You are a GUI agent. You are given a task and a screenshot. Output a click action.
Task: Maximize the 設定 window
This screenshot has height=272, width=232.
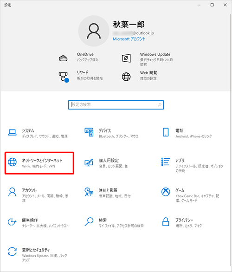(212, 5)
